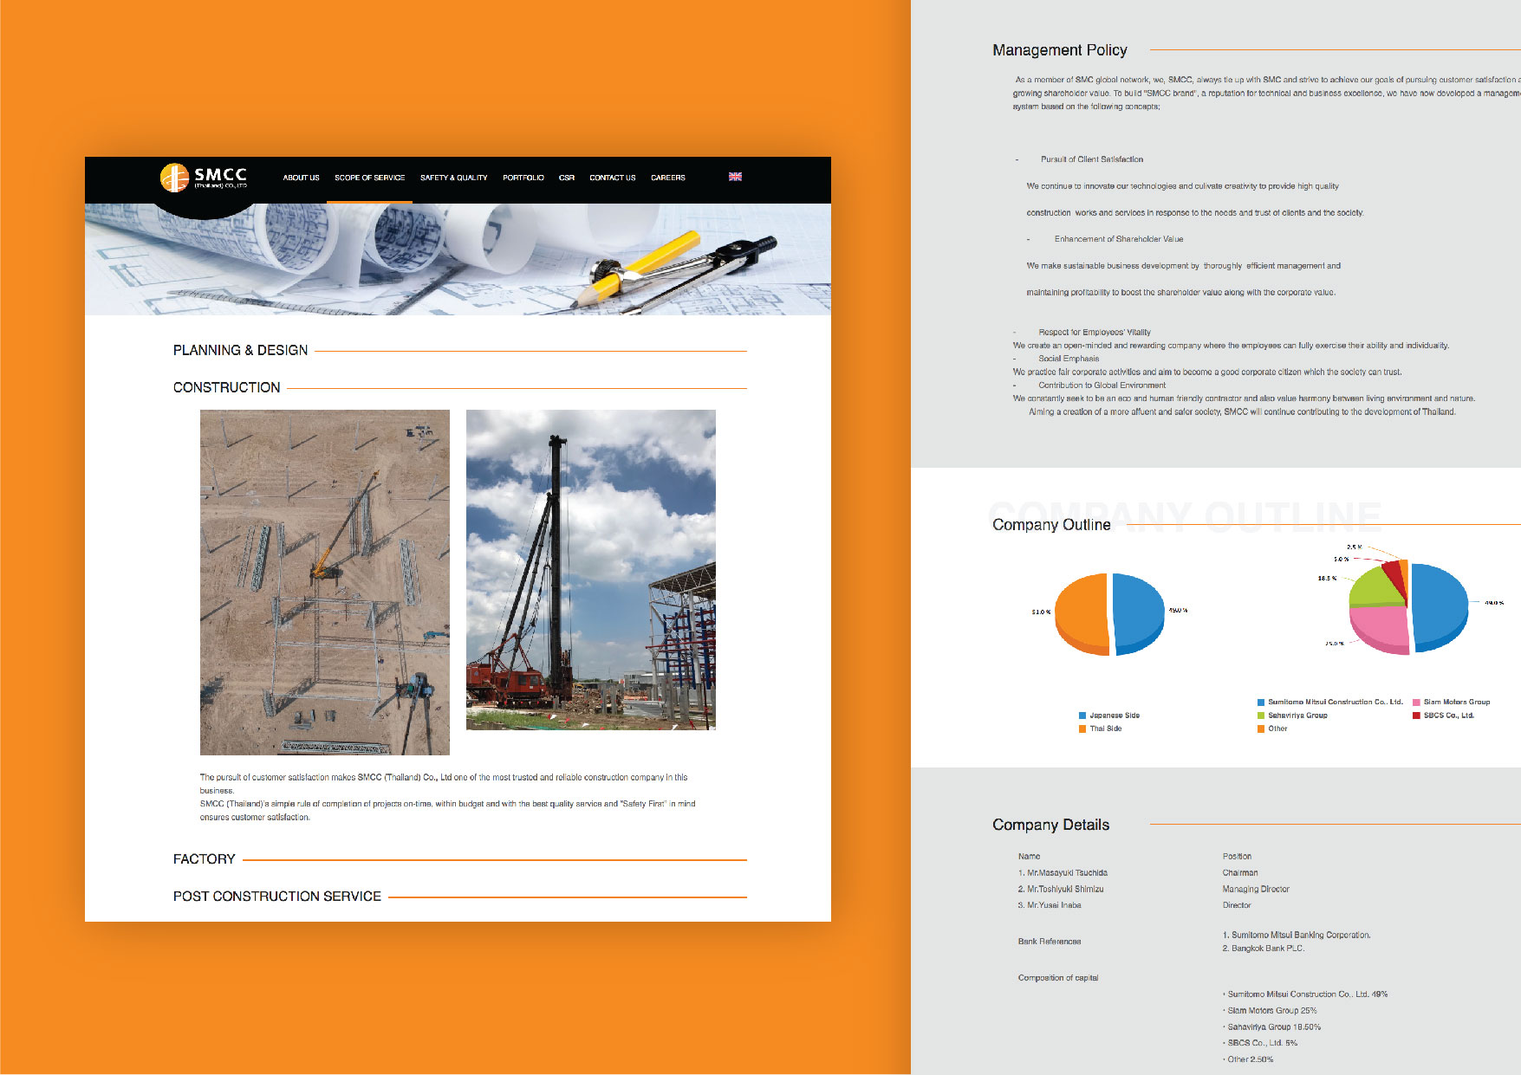This screenshot has width=1521, height=1075.
Task: Click the Respect for Employees' Vitality bullet
Action: click(1095, 333)
